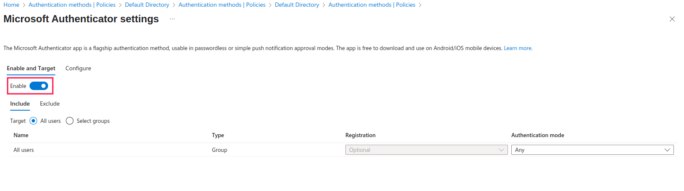Follow the Learn more link
This screenshot has height=191, width=684.
point(518,48)
